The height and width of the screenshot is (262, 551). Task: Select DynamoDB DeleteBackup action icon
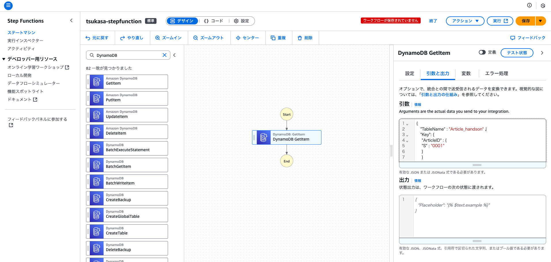97,248
